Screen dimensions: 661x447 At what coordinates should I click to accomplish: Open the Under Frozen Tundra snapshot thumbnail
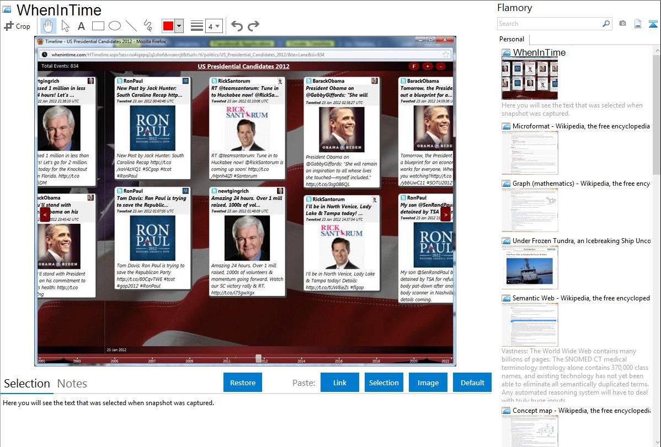530,267
